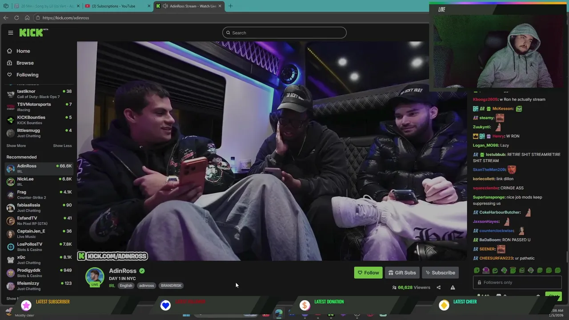Open TSVMotorsports channel in sidebar
569x320 pixels.
click(39, 107)
